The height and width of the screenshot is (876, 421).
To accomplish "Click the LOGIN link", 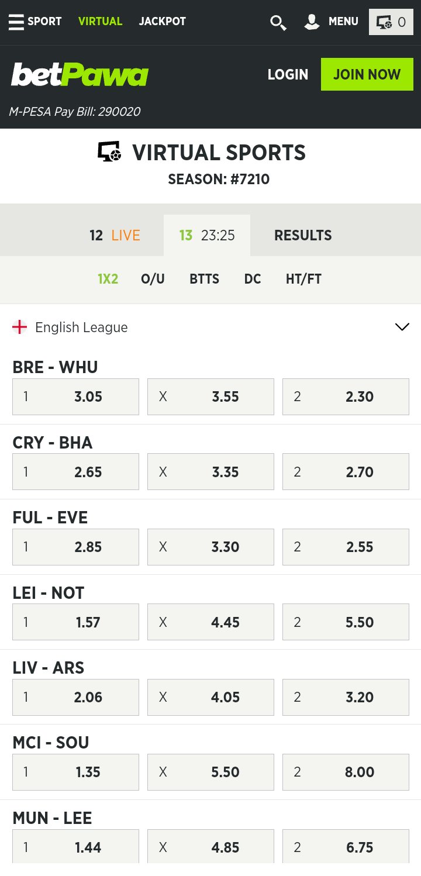I will coord(288,75).
